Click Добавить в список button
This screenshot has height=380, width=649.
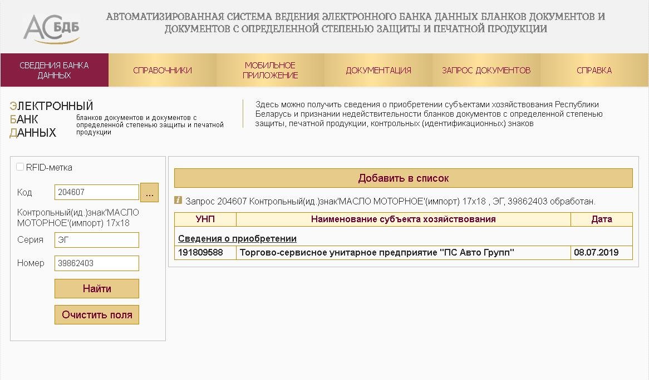404,178
